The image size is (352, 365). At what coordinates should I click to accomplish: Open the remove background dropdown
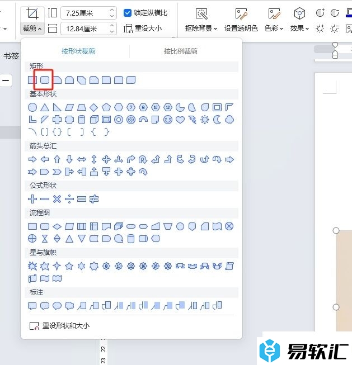click(x=215, y=29)
